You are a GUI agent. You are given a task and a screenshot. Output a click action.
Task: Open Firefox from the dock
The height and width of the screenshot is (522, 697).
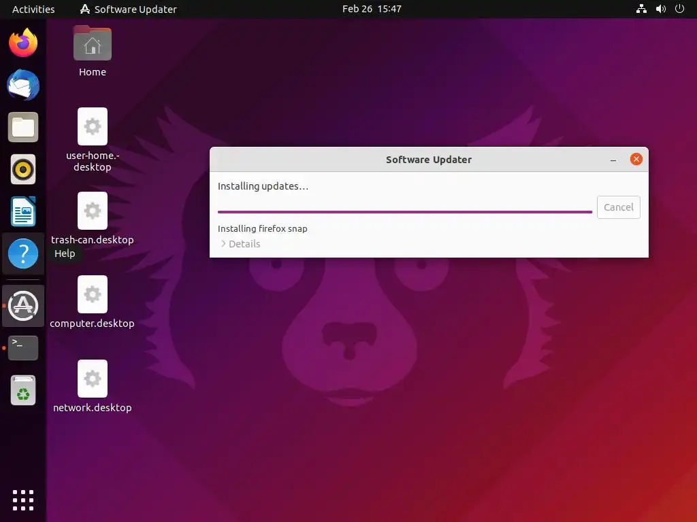(23, 43)
